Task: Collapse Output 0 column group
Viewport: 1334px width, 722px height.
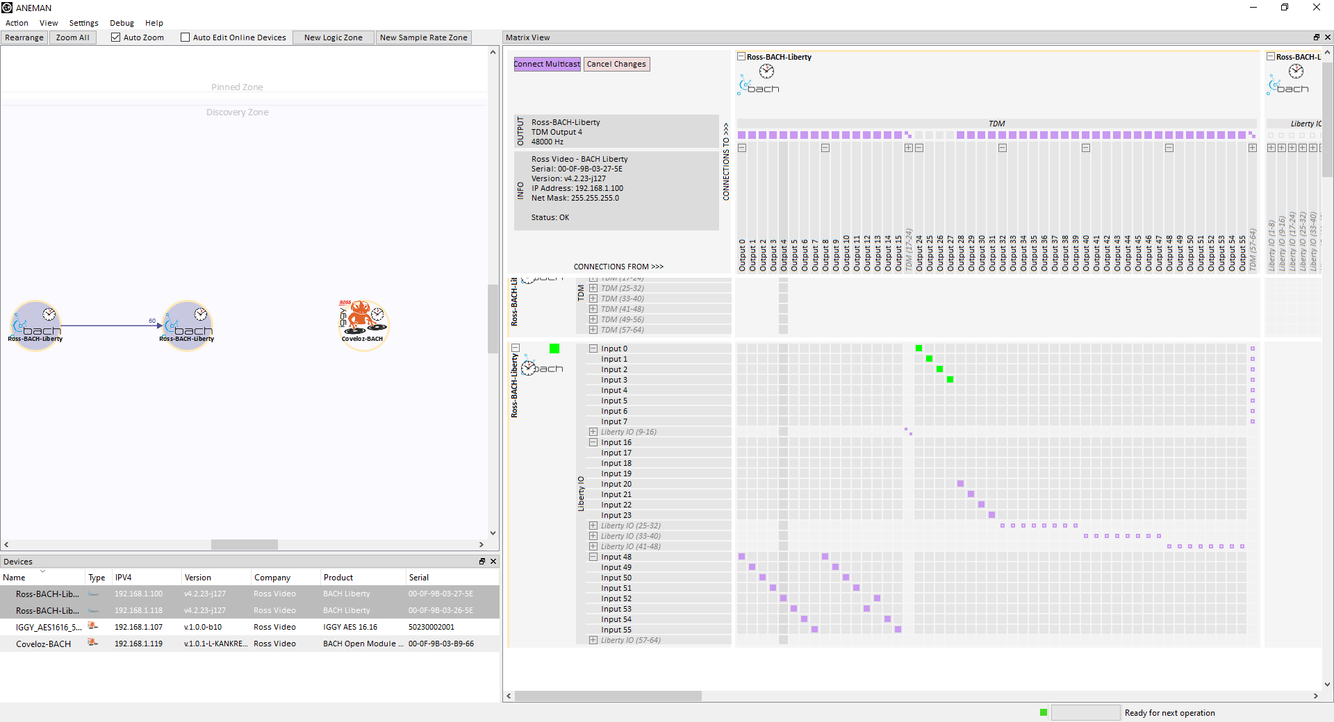Action: (x=742, y=148)
